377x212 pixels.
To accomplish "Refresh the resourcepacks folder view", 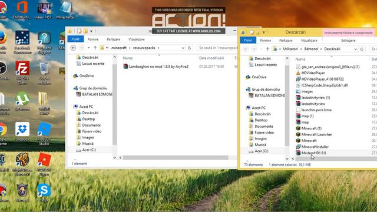I will click(x=189, y=48).
